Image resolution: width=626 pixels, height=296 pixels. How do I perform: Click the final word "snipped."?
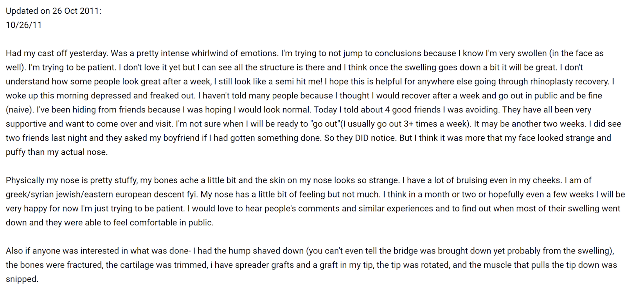(22, 279)
